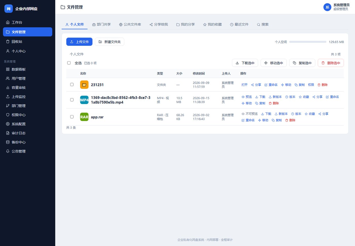Click 删除 for app.rar
This screenshot has height=246, width=355.
(x=290, y=120)
